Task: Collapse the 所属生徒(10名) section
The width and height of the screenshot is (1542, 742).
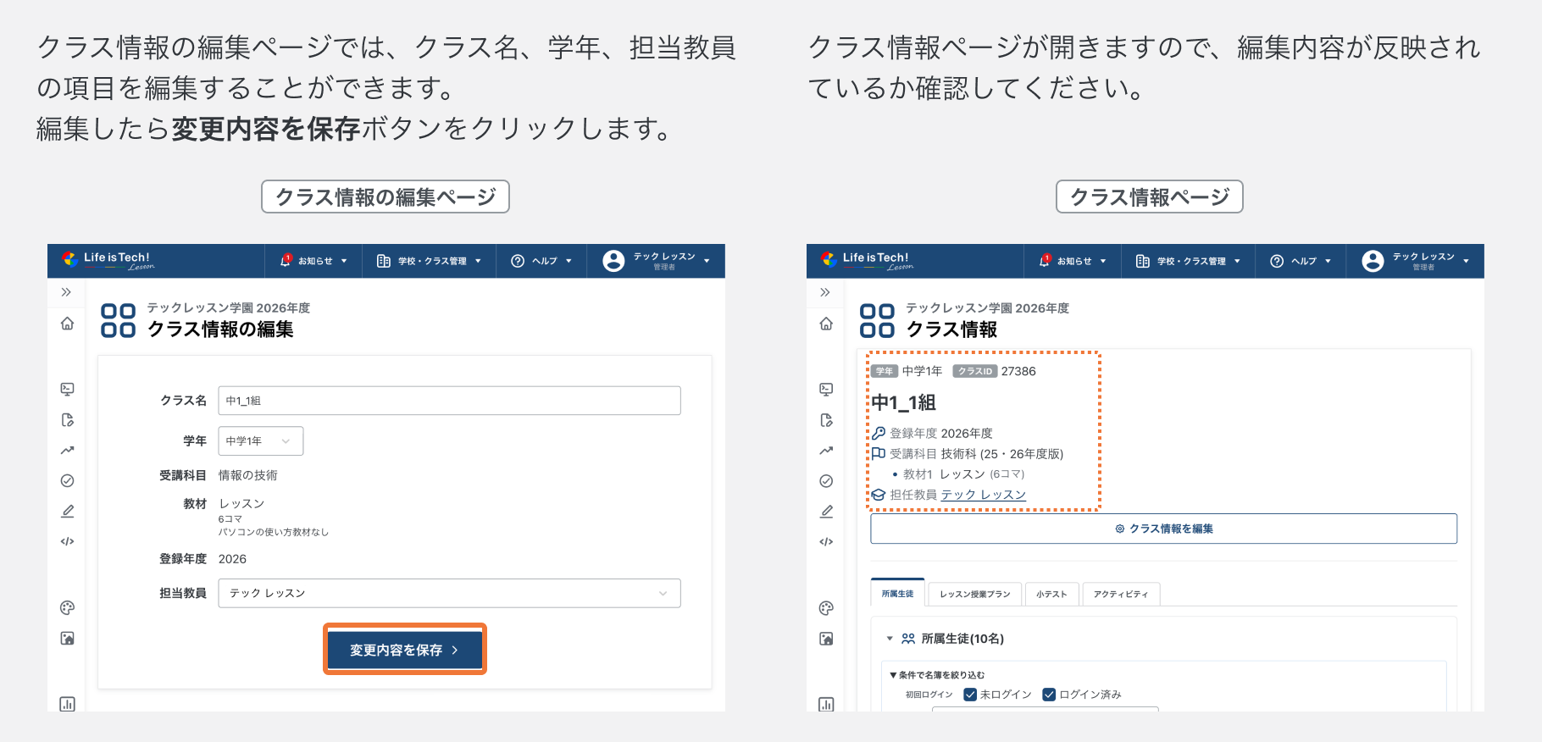Action: coord(890,639)
